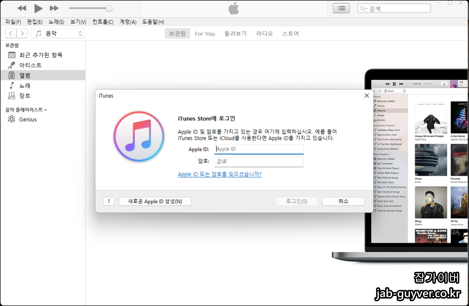This screenshot has width=469, height=306.
Task: Switch to the For You tab
Action: (x=205, y=34)
